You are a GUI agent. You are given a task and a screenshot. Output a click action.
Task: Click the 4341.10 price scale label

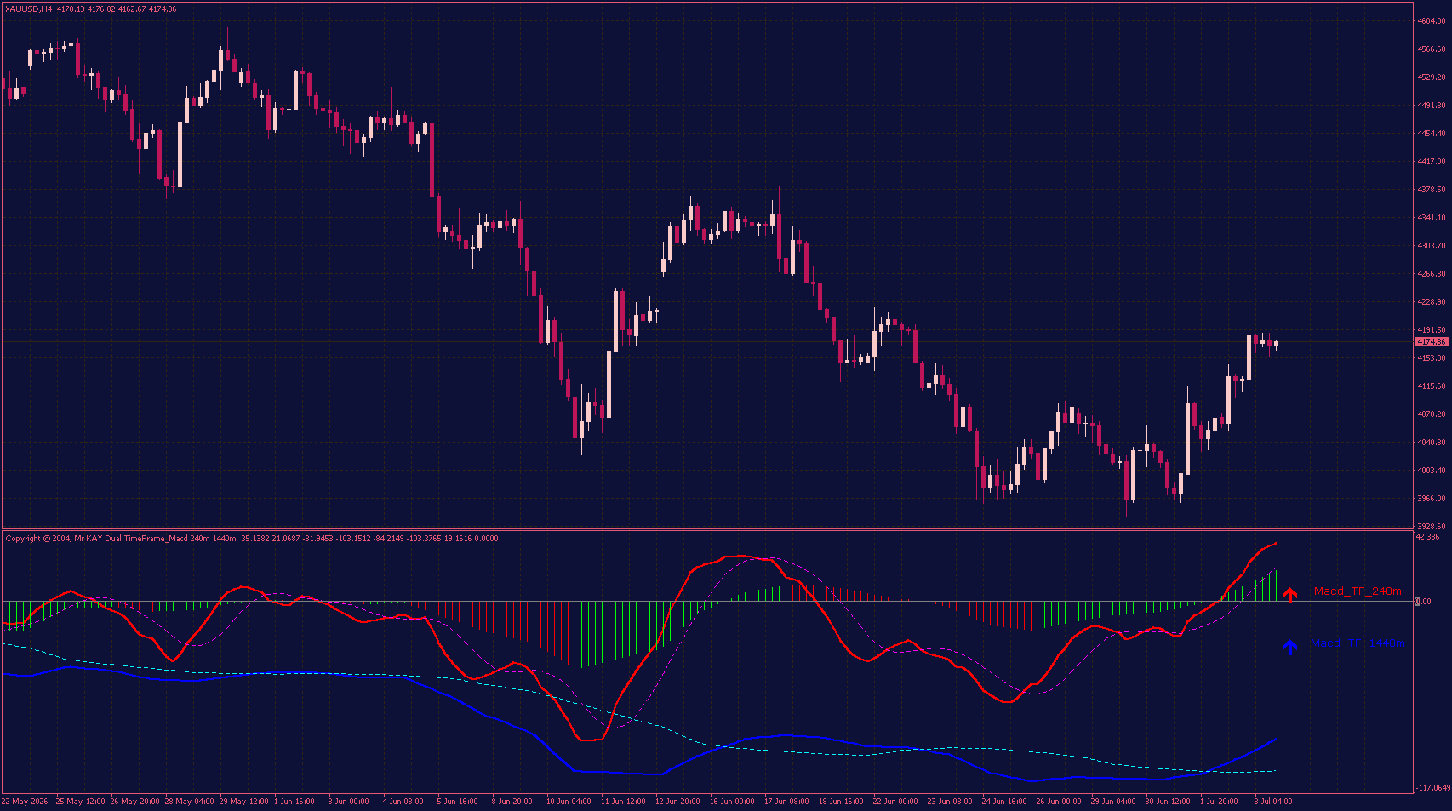coord(1432,218)
